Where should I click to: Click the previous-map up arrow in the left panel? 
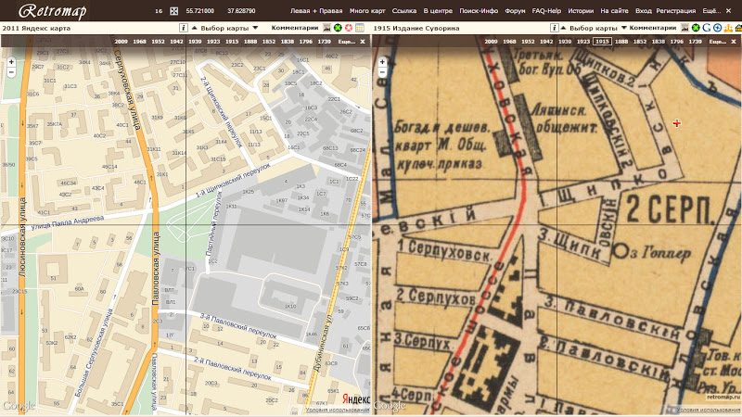tap(194, 28)
